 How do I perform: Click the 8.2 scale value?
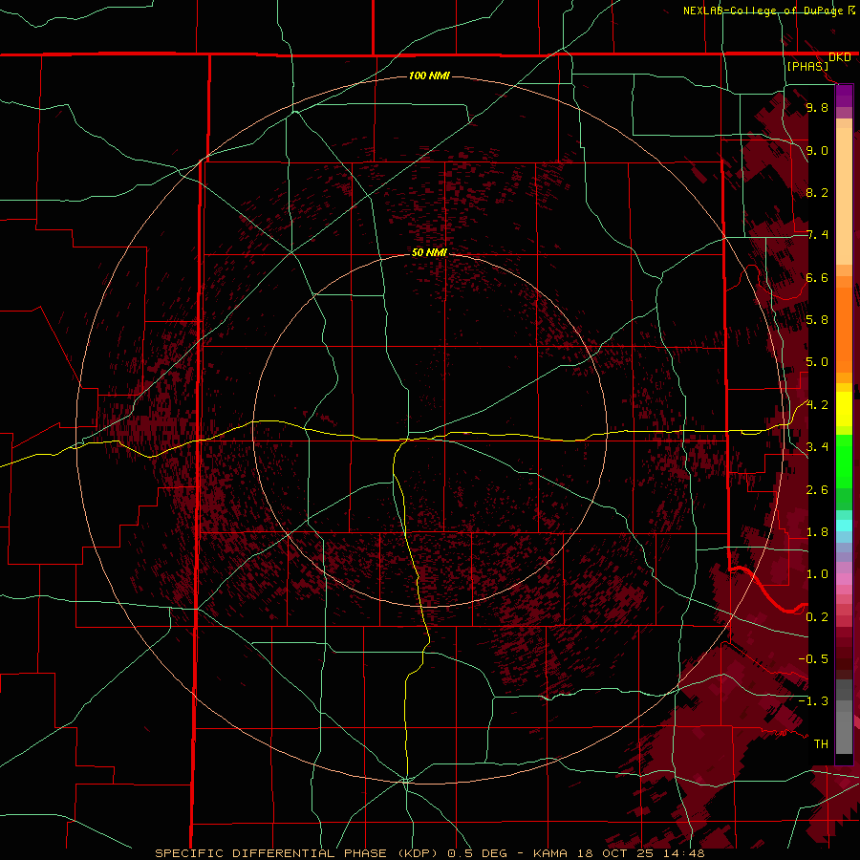point(817,193)
